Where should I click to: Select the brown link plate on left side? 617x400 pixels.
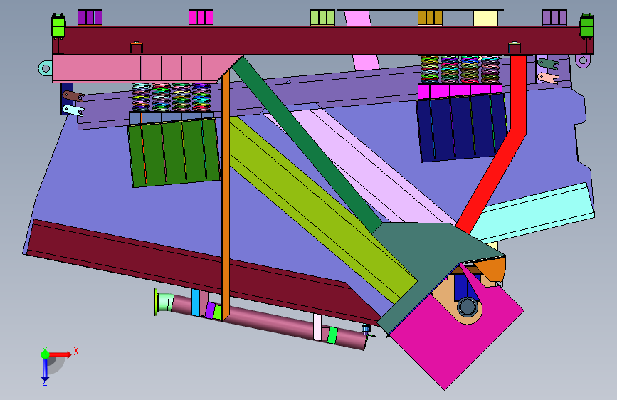click(x=73, y=96)
